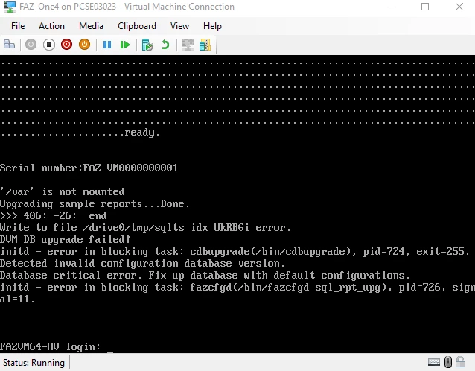Click the 'ready.' text in console
Viewport: 475px width, 371px height.
tap(141, 133)
